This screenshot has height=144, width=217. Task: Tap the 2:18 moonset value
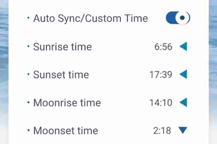point(162,131)
